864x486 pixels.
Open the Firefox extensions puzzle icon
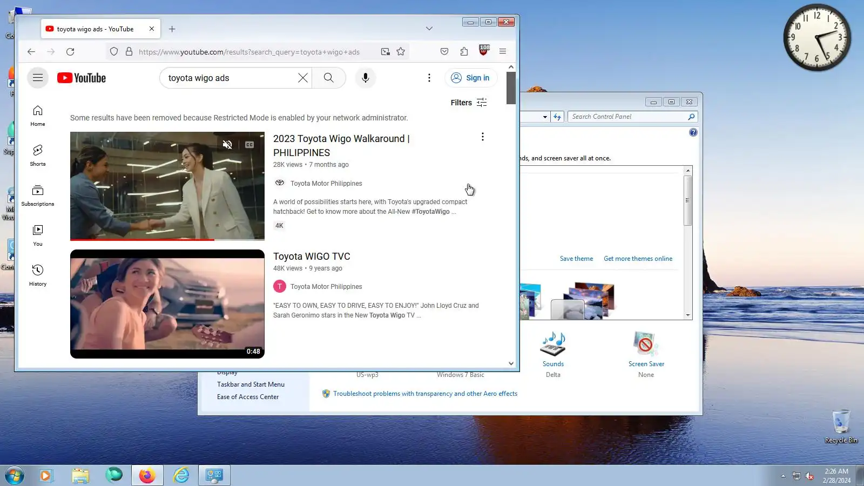pyautogui.click(x=464, y=52)
